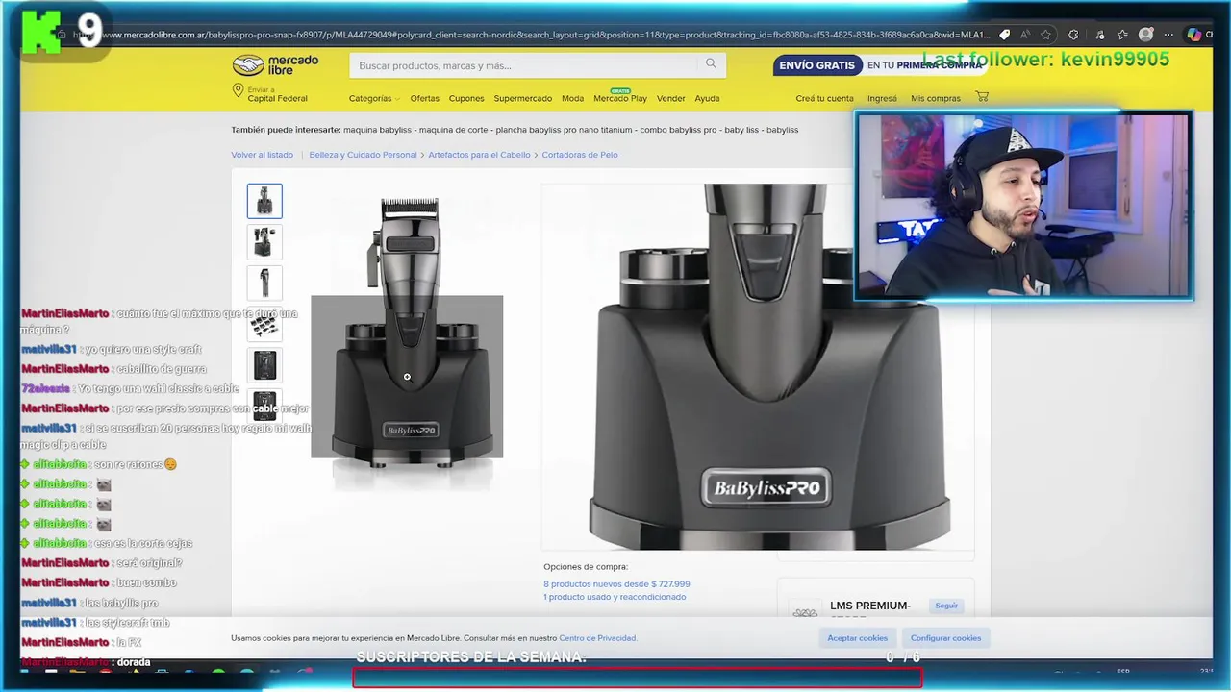The width and height of the screenshot is (1231, 692).
Task: Open the browser settings ellipsis menu
Action: [x=1170, y=35]
